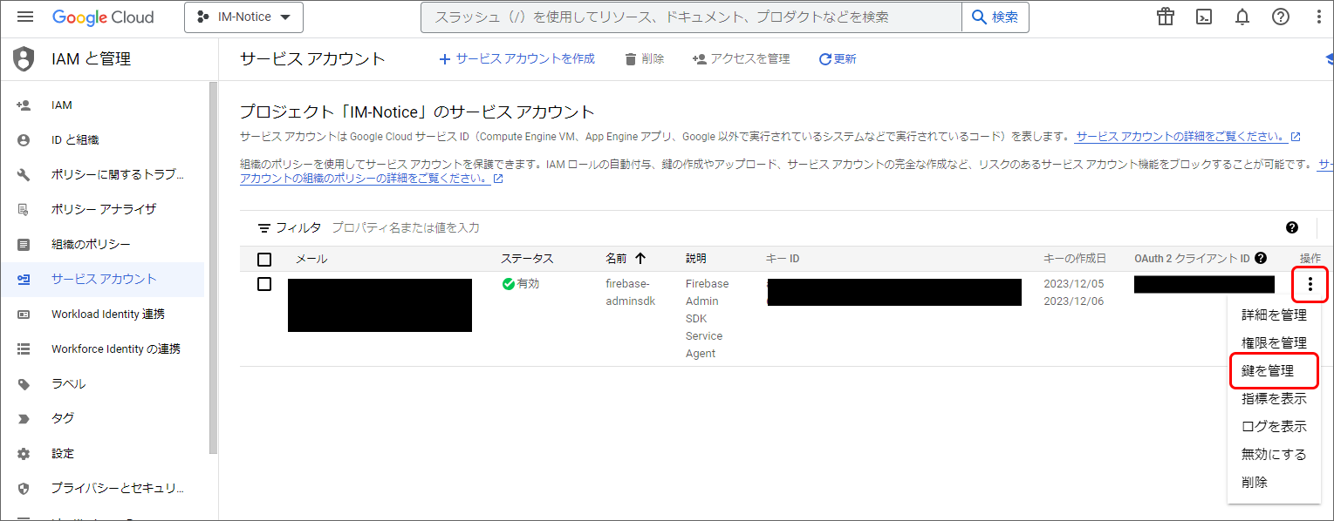Open the three-dot actions menu in row

[1310, 285]
